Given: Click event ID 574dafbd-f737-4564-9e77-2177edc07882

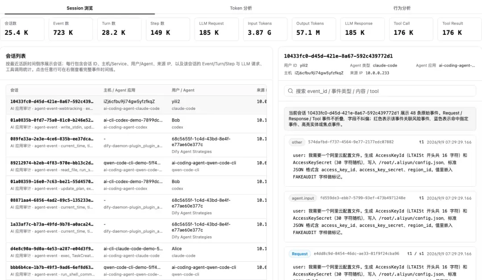Looking at the screenshot, I should pos(351,142).
